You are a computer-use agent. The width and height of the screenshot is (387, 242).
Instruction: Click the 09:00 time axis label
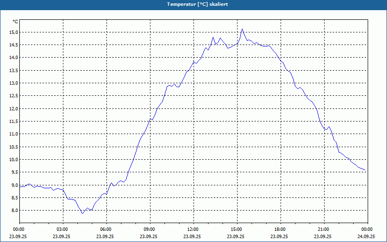(150, 229)
